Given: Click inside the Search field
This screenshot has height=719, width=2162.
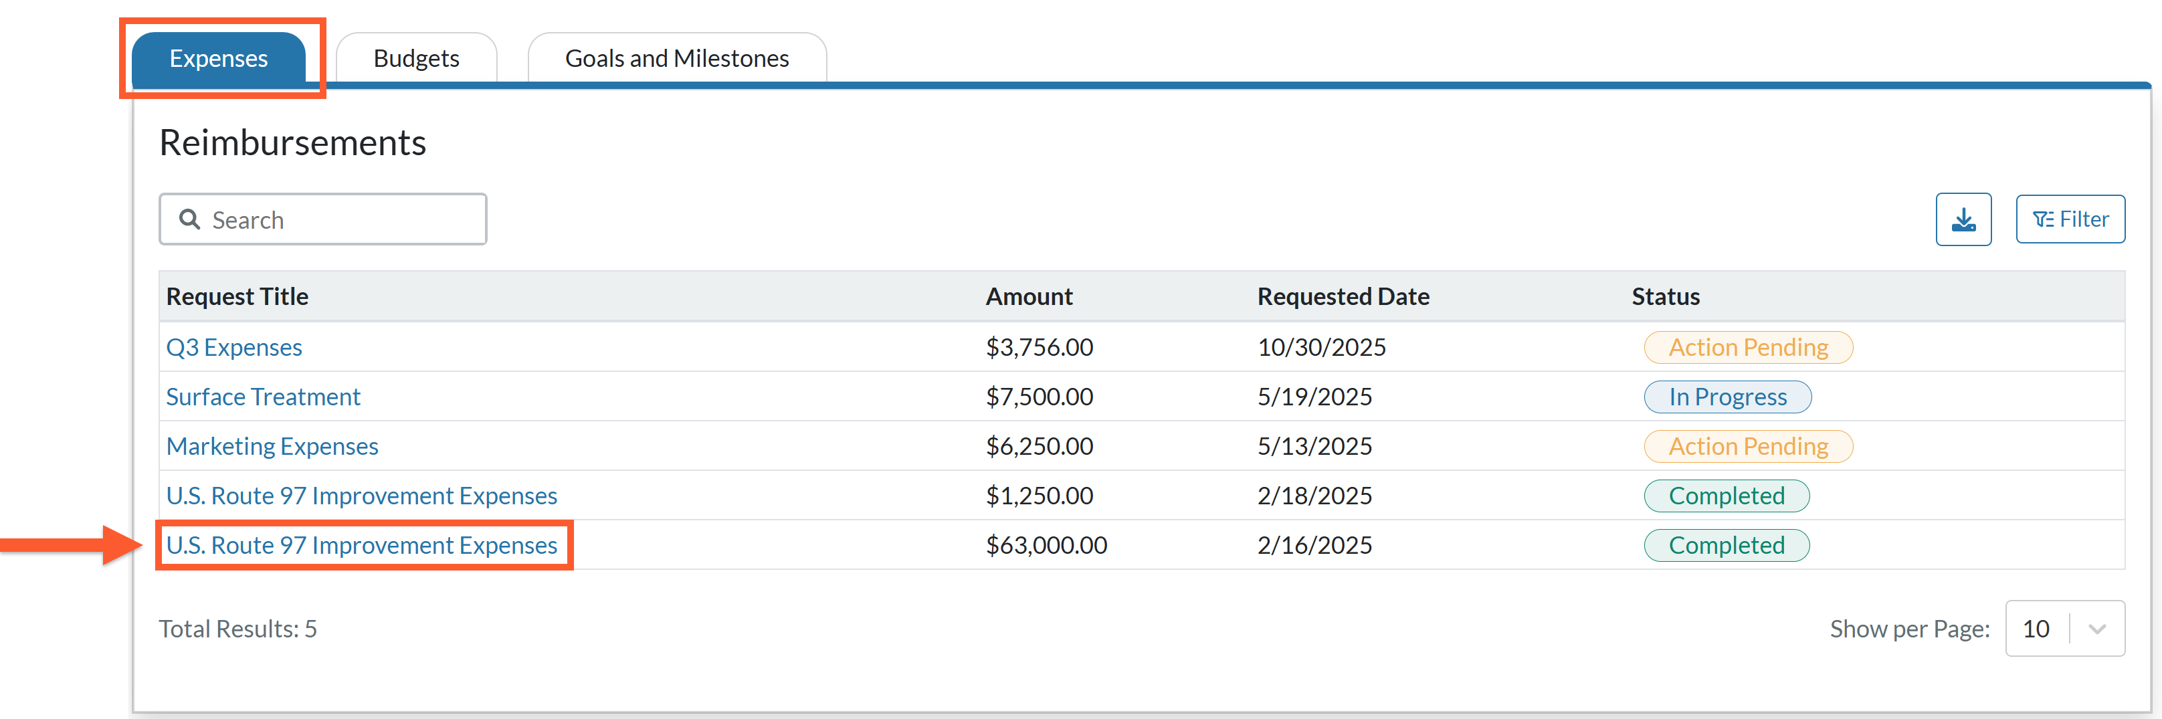Looking at the screenshot, I should click(322, 219).
